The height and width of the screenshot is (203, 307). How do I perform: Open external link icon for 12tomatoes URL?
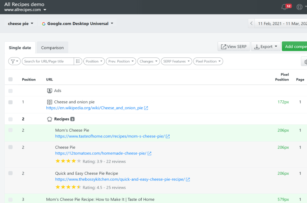(149, 153)
